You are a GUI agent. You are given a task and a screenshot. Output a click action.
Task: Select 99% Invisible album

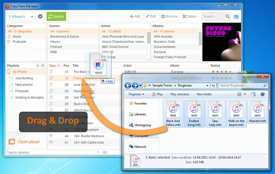pos(175,36)
